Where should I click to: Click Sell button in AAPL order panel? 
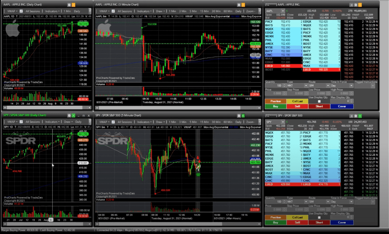(297, 106)
